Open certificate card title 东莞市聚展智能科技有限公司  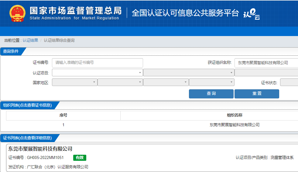point(40,149)
